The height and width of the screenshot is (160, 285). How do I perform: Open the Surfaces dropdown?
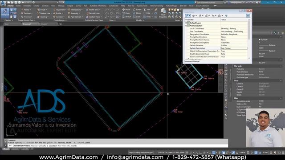[x=27, y=13]
